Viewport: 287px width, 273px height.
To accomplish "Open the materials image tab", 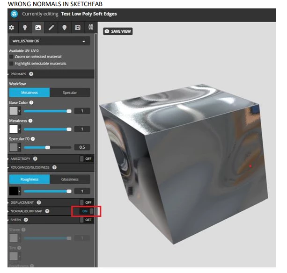I will tap(38, 28).
